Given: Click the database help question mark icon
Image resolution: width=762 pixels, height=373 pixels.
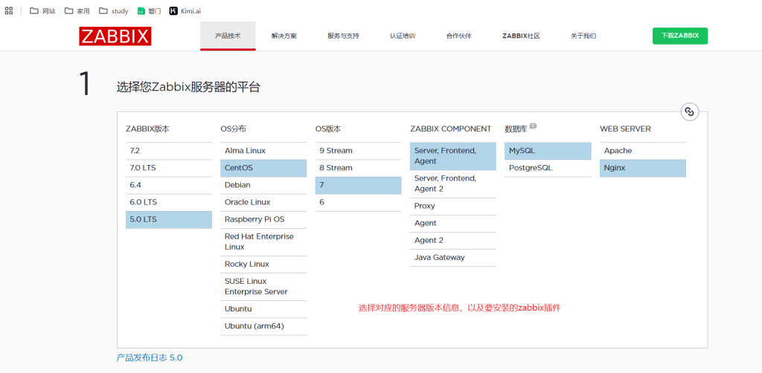Looking at the screenshot, I should (533, 127).
